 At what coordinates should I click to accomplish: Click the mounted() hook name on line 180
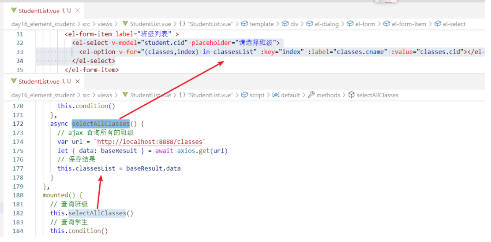59,195
